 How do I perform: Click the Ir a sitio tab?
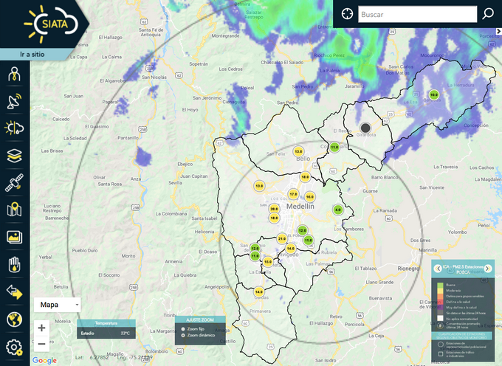(35, 55)
